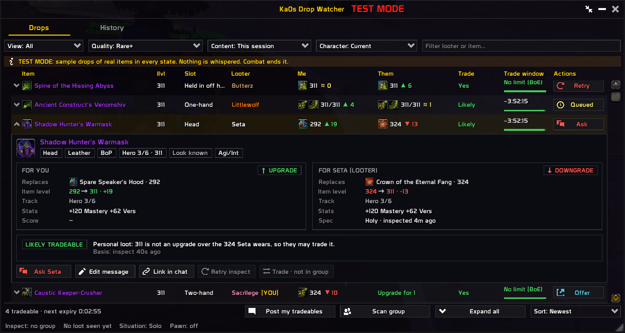Open the Content: This session dropdown
The width and height of the screenshot is (625, 333).
click(x=259, y=46)
